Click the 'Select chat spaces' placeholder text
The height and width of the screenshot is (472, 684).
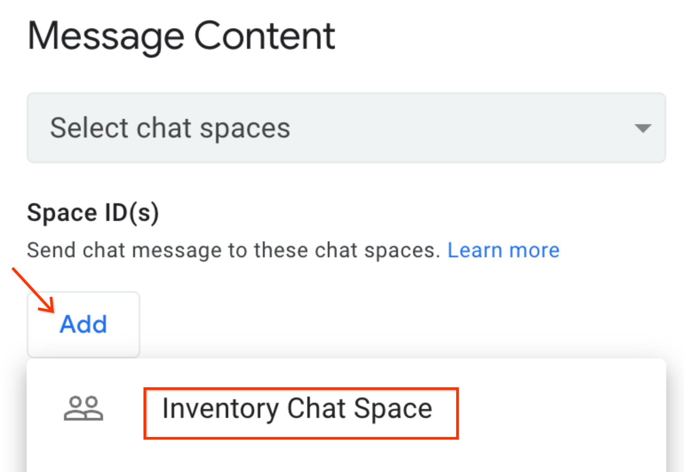click(170, 128)
